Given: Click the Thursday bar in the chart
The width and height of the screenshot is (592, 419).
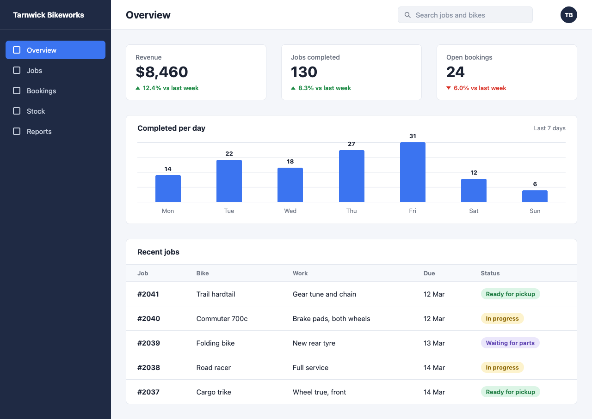Looking at the screenshot, I should pyautogui.click(x=351, y=176).
